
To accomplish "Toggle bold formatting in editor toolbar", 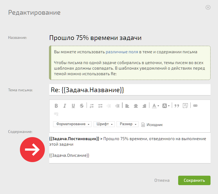I will pos(56,106).
